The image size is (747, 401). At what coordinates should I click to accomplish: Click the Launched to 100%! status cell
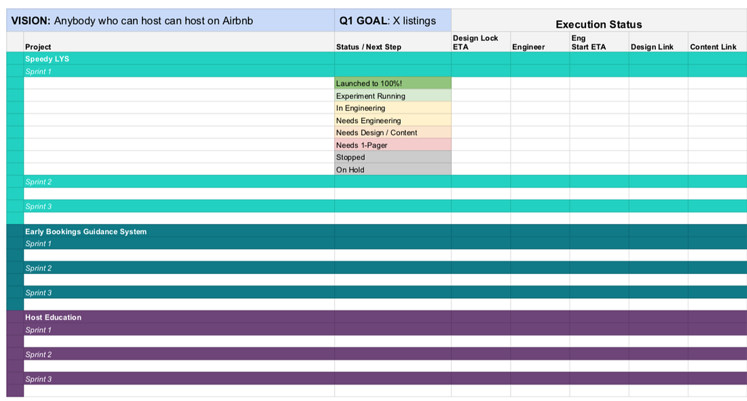(393, 83)
